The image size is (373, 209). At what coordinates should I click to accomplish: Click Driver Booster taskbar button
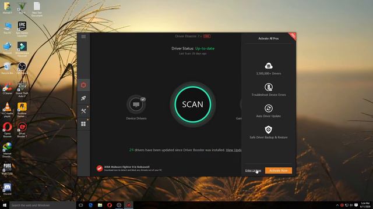[129, 205]
